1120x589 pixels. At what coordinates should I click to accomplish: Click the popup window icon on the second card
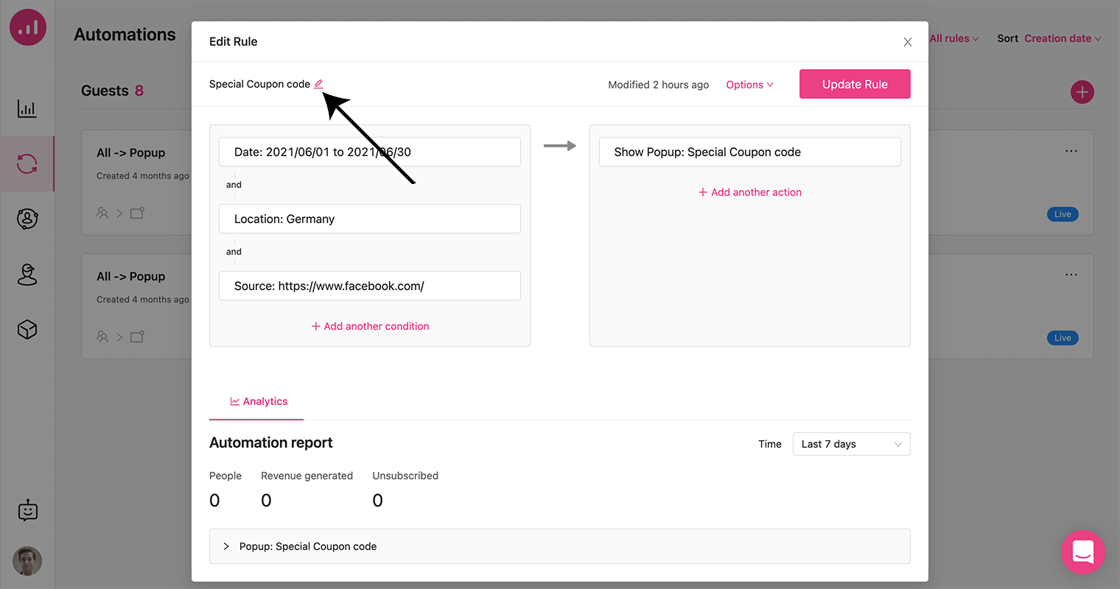pos(137,336)
